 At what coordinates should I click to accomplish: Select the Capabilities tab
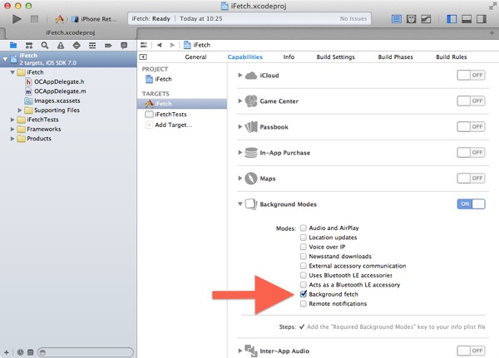click(x=245, y=57)
